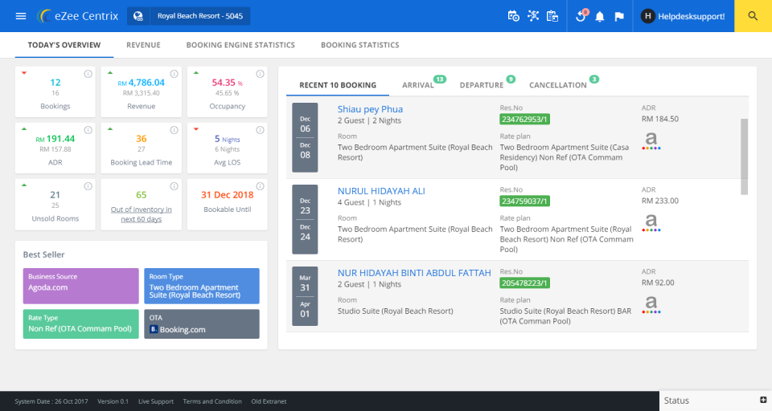Image resolution: width=772 pixels, height=411 pixels.
Task: Click the property switcher icon beside Royal Beach Resort
Action: [x=138, y=16]
